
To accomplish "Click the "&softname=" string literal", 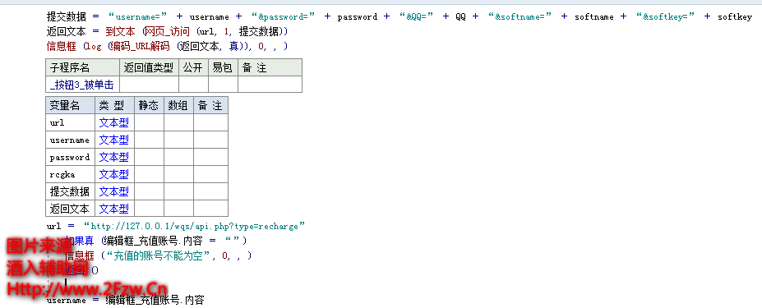I will click(520, 16).
